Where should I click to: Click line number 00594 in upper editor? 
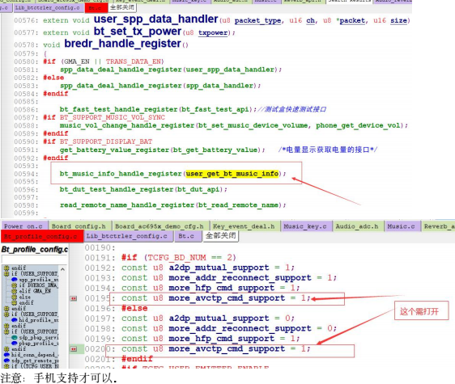[x=26, y=174]
